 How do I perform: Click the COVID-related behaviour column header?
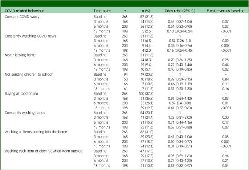click(x=24, y=11)
